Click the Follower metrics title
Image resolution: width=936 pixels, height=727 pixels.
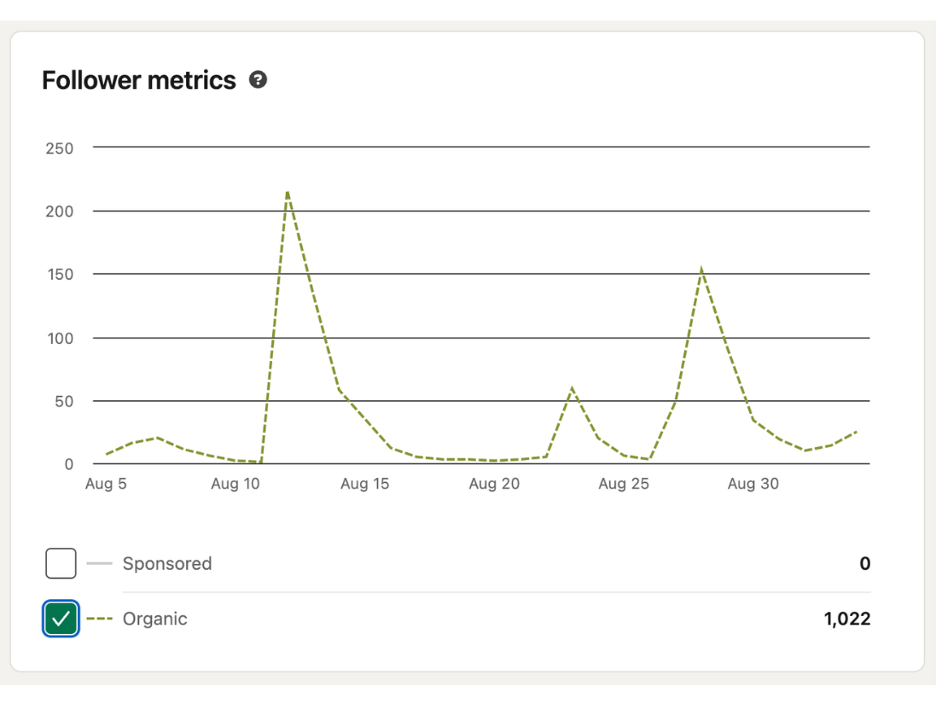(x=138, y=79)
